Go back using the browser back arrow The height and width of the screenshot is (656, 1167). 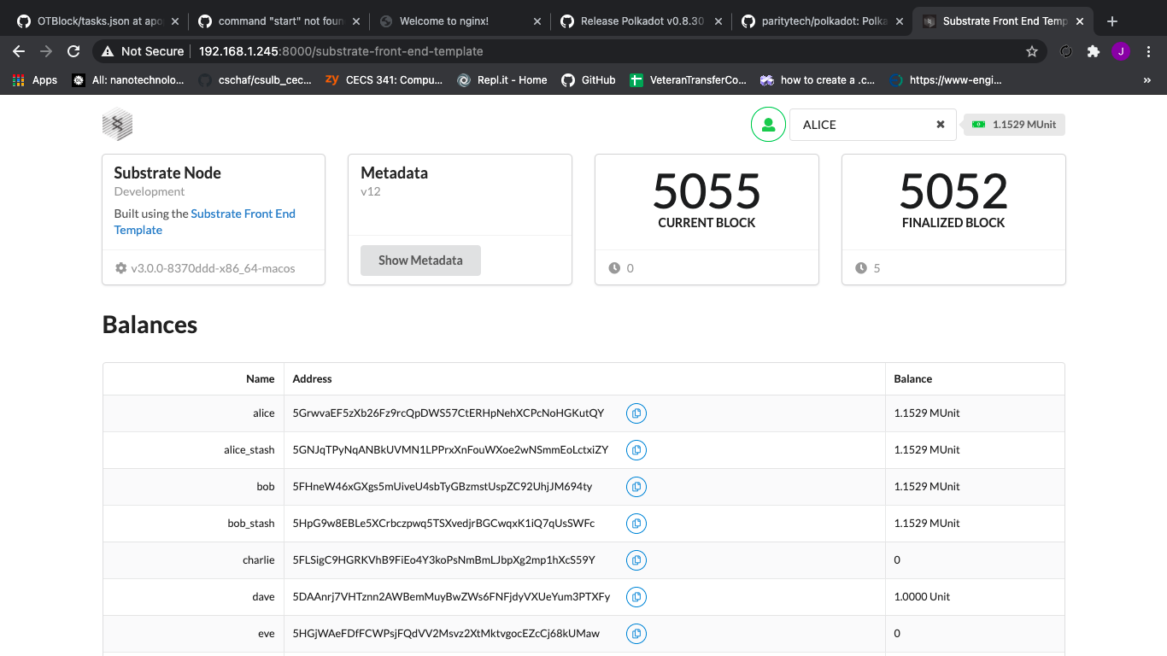[x=19, y=51]
